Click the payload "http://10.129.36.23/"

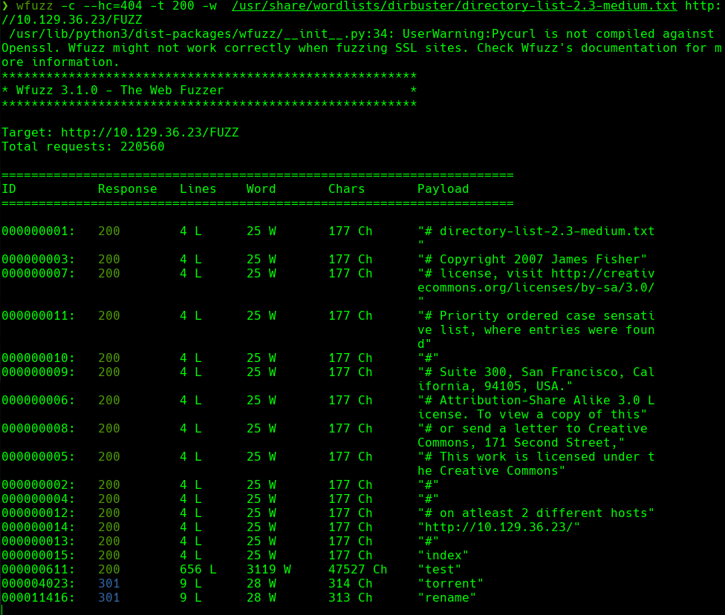[x=498, y=527]
